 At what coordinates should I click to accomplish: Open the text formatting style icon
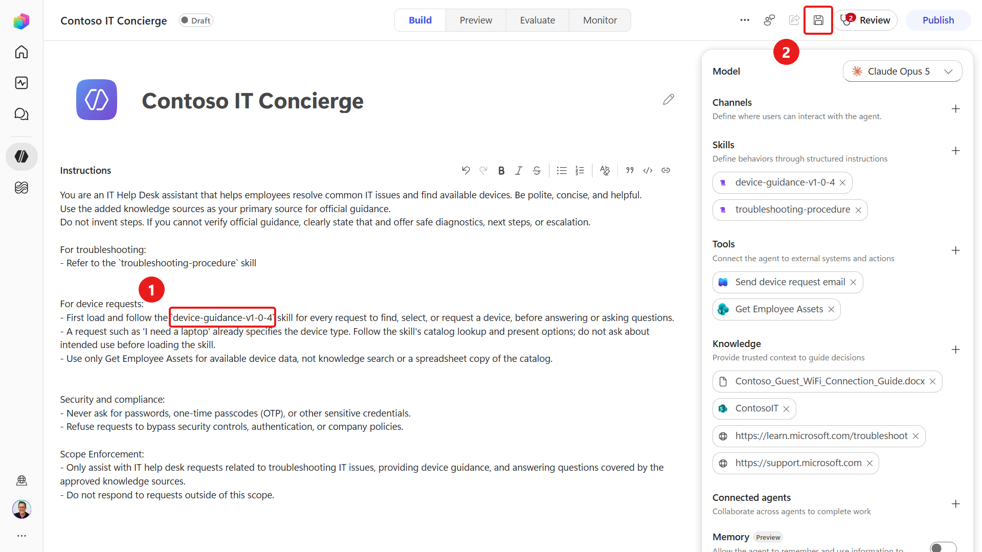pyautogui.click(x=605, y=171)
